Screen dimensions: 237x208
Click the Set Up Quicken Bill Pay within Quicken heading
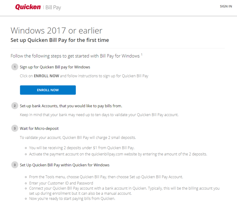65,165
